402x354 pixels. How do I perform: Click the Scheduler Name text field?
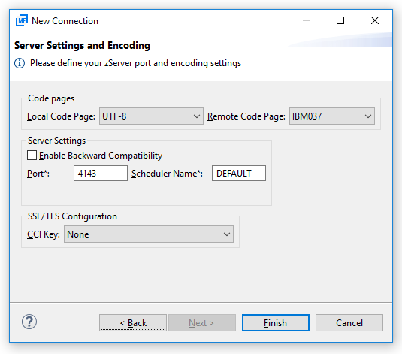coord(239,174)
